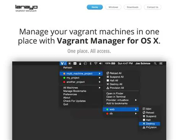
Task: Click the volume speaker icon in menu bar
Action: pos(101,63)
